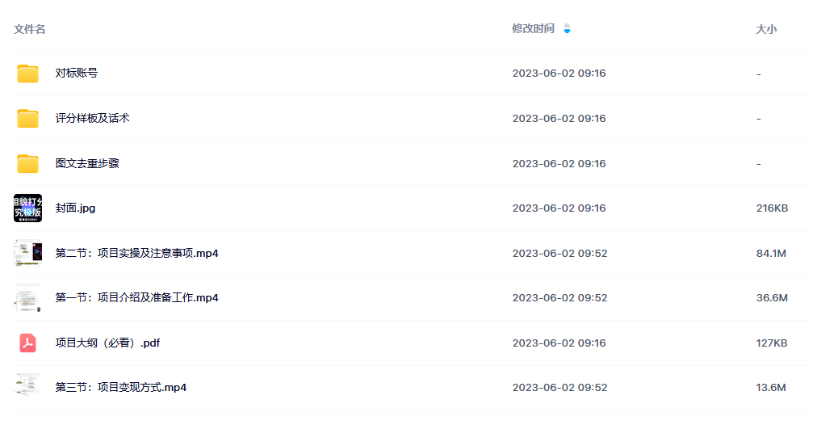The width and height of the screenshot is (813, 429).
Task: Click video thumbnail for 第一节 mp4
Action: pos(27,298)
